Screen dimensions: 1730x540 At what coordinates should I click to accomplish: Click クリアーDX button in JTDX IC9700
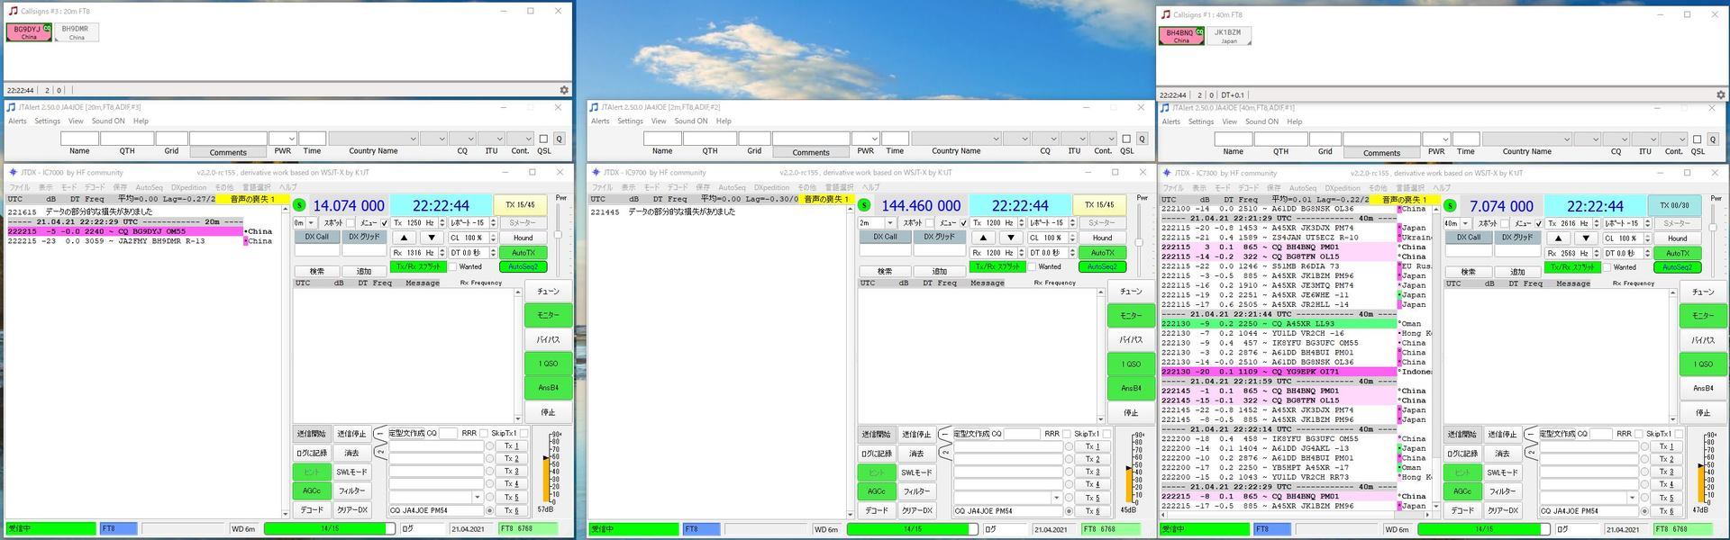point(916,510)
